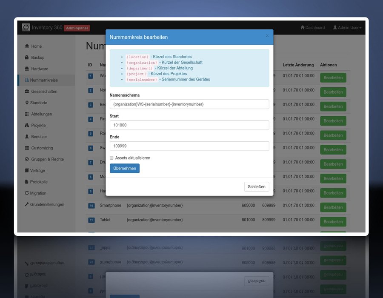Click the Inventory 360 logo icon
Image resolution: width=383 pixels, height=298 pixels.
coord(26,27)
